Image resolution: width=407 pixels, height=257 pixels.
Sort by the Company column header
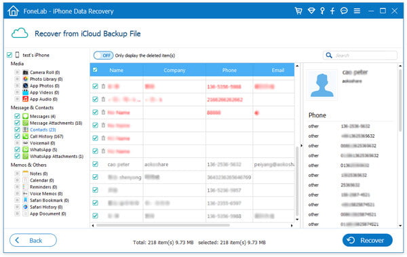174,70
